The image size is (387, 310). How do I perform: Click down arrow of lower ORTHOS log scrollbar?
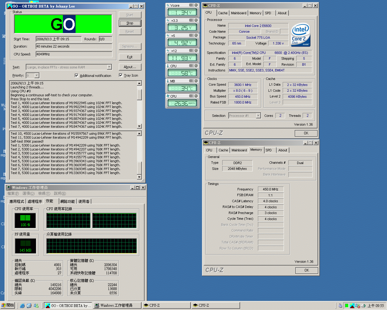tap(139, 177)
